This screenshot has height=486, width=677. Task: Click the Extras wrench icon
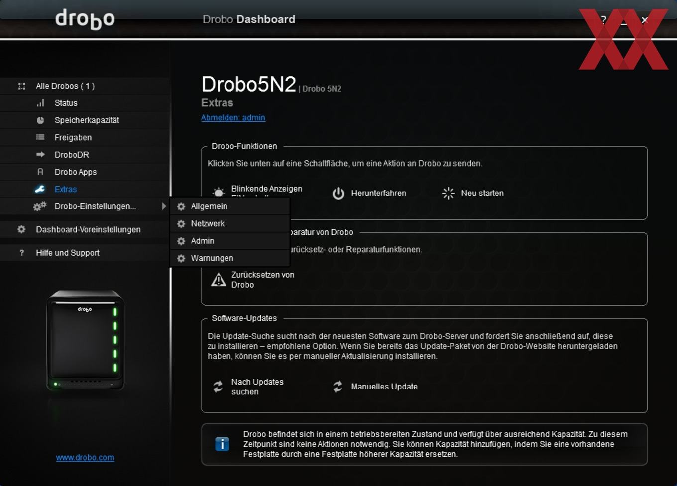tap(40, 189)
